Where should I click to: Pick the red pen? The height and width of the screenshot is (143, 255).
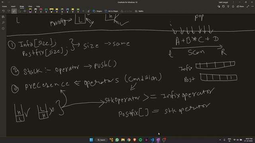(41, 11)
